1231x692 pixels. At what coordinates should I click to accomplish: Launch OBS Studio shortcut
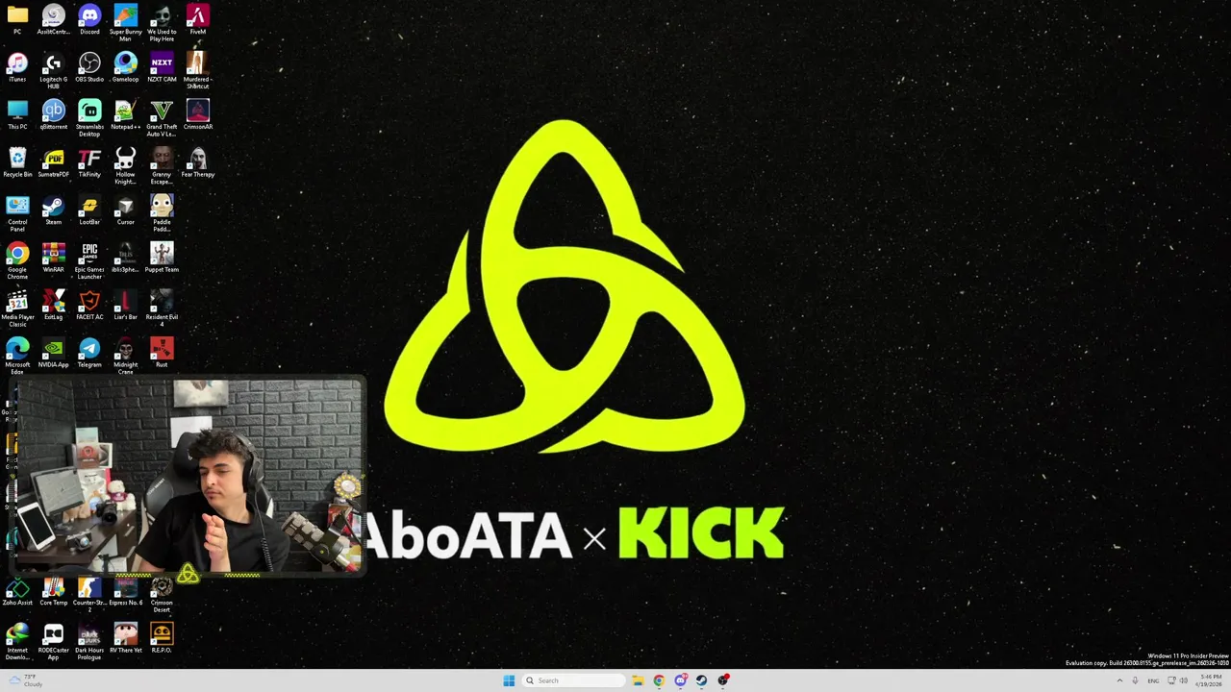click(89, 67)
